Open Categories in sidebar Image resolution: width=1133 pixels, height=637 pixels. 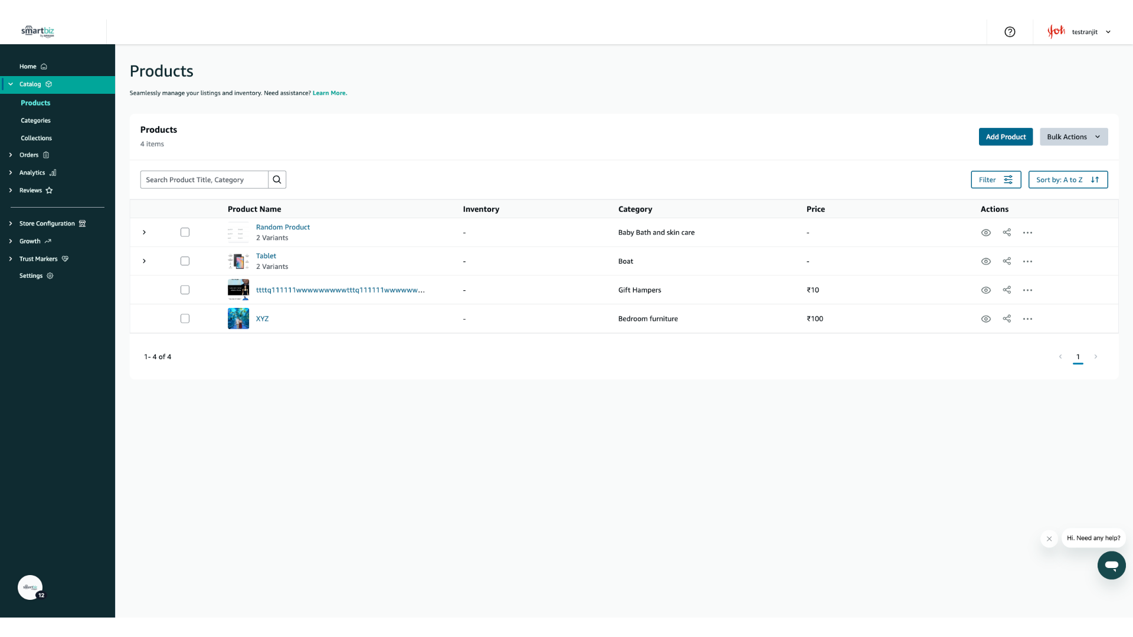35,120
